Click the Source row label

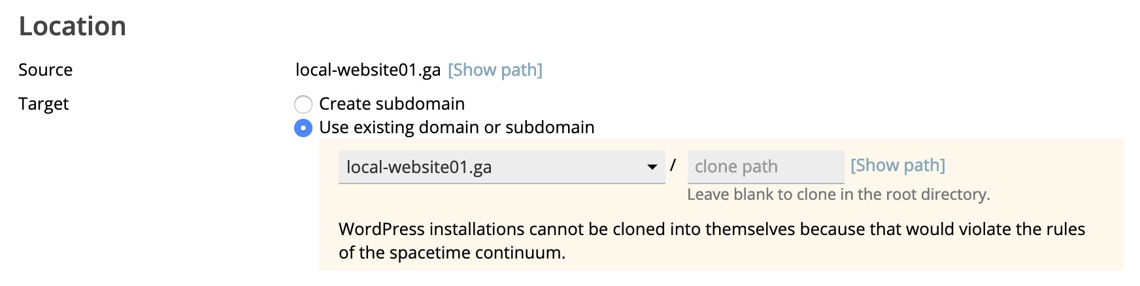coord(45,70)
